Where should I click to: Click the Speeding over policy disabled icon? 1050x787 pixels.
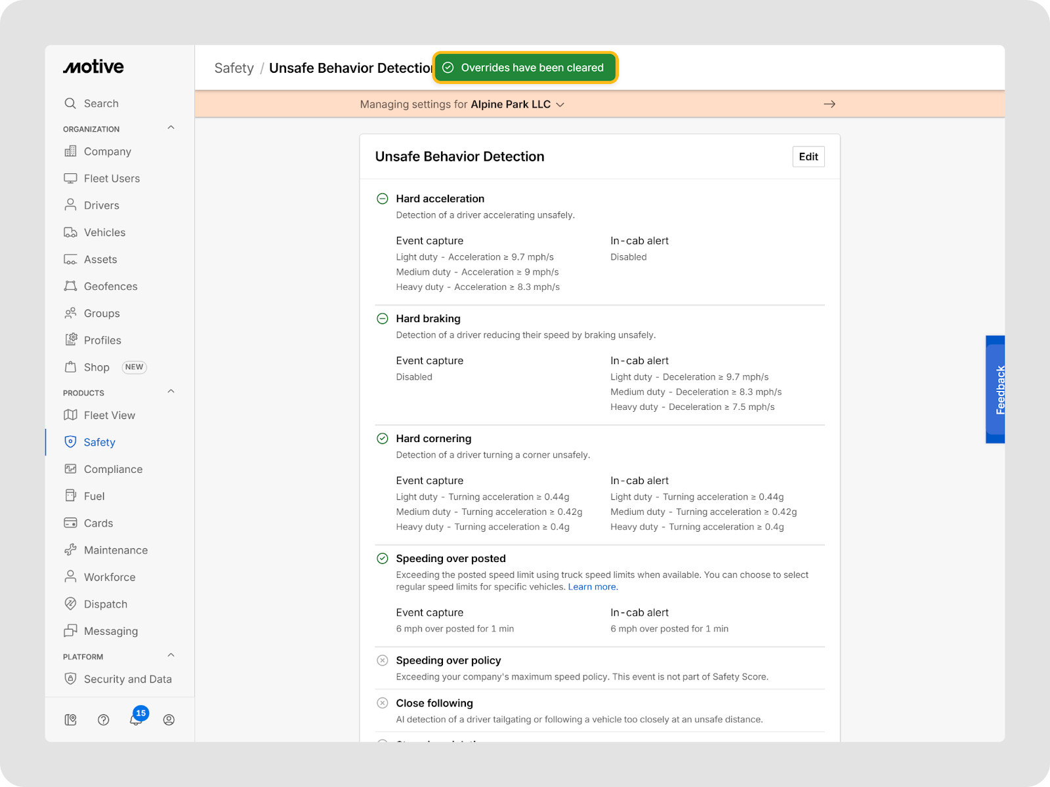tap(383, 660)
